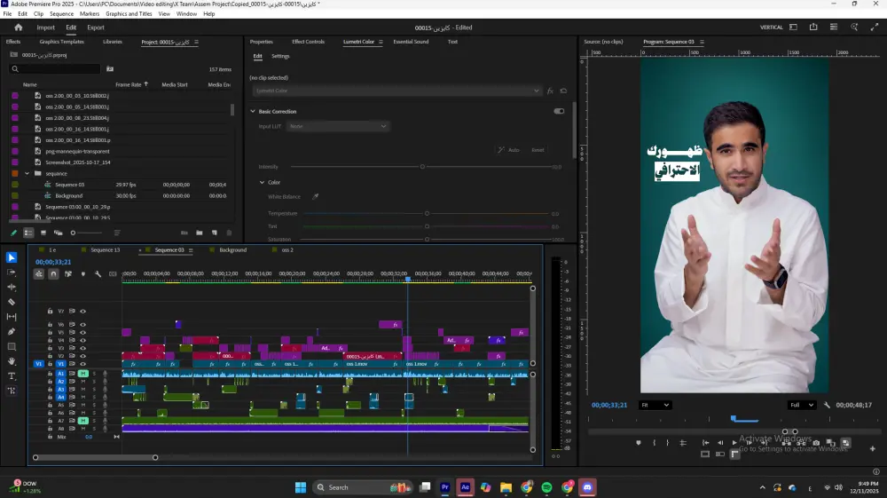Switch Project panel to Freeform view
This screenshot has width=887, height=498.
tap(58, 233)
